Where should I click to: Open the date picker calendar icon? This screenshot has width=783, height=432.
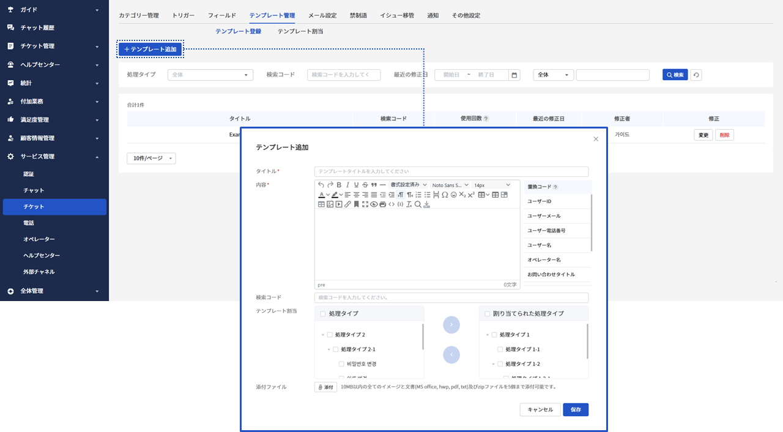click(514, 75)
